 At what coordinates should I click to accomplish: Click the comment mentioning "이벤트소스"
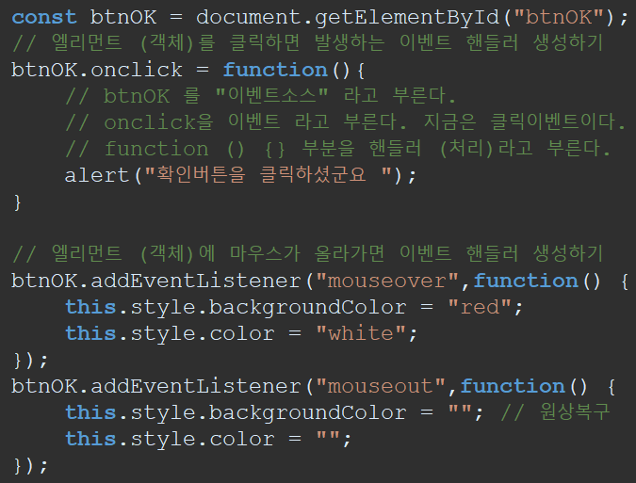[260, 96]
